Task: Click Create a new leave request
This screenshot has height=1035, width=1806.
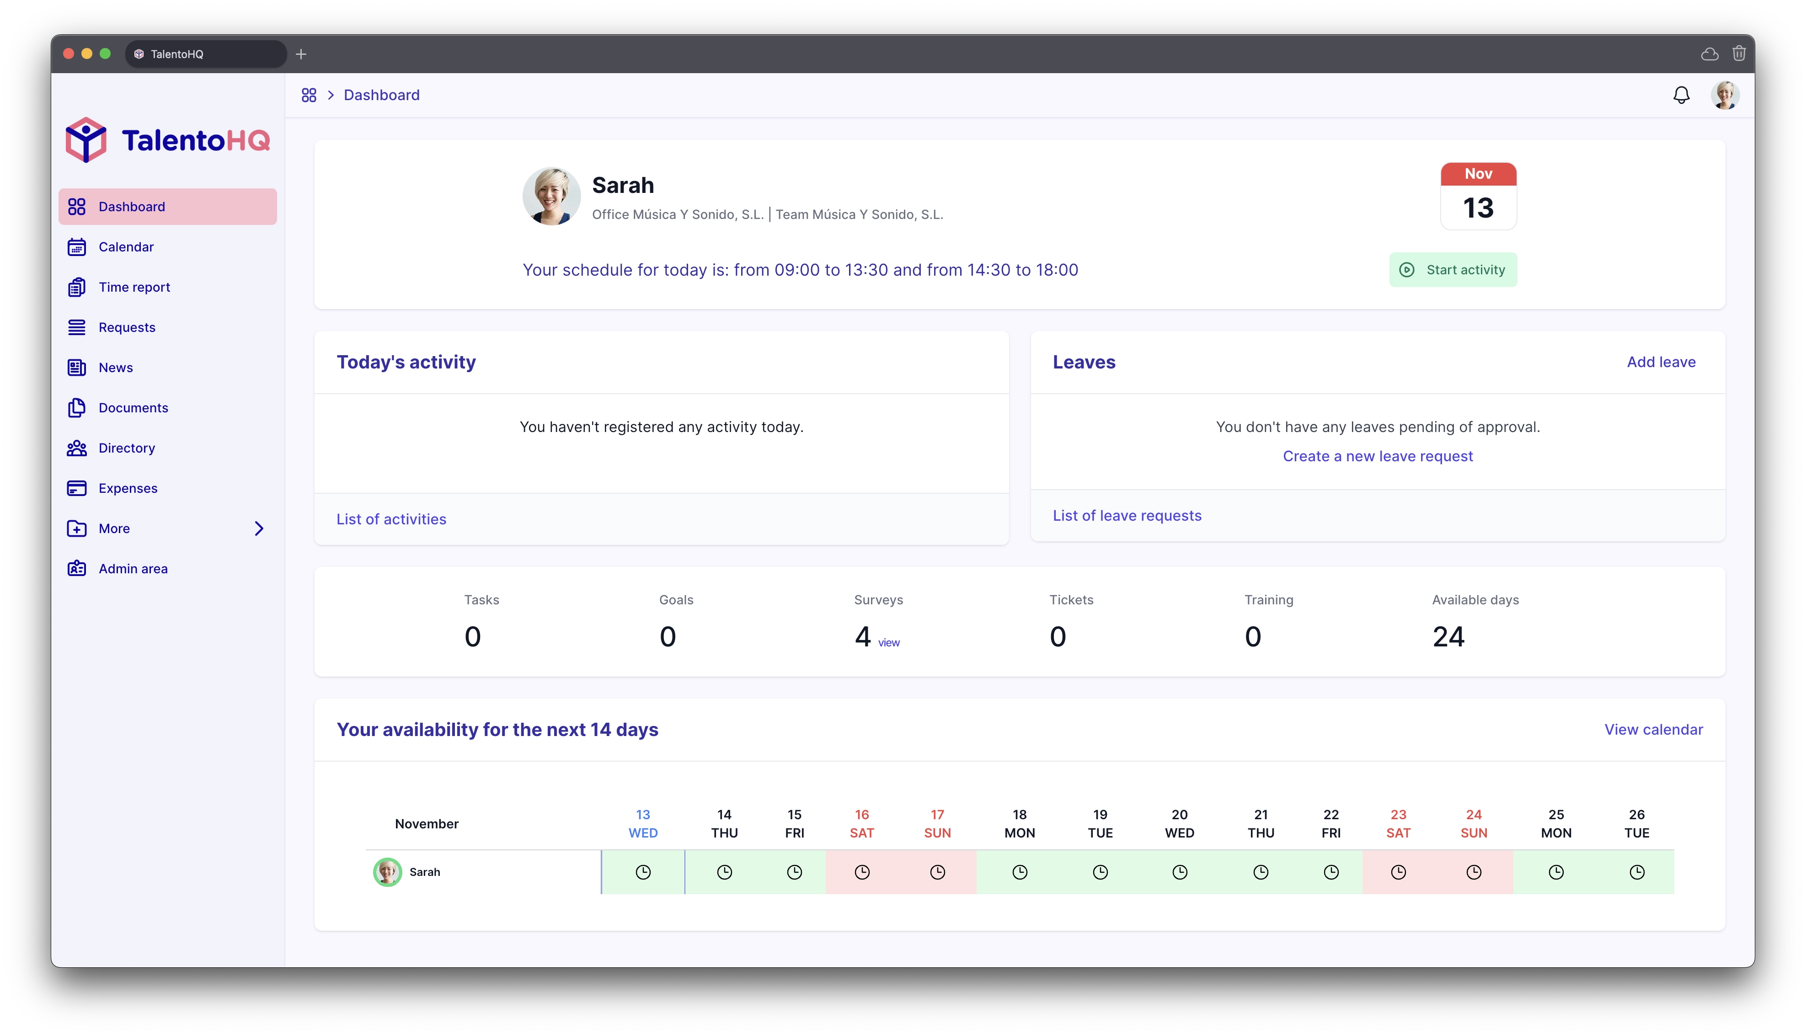Action: [1378, 456]
